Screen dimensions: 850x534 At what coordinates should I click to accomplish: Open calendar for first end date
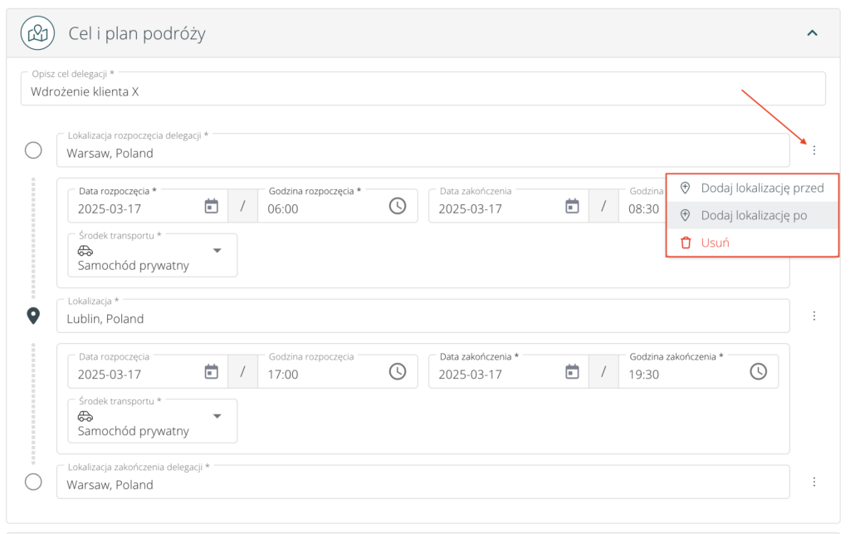tap(572, 206)
